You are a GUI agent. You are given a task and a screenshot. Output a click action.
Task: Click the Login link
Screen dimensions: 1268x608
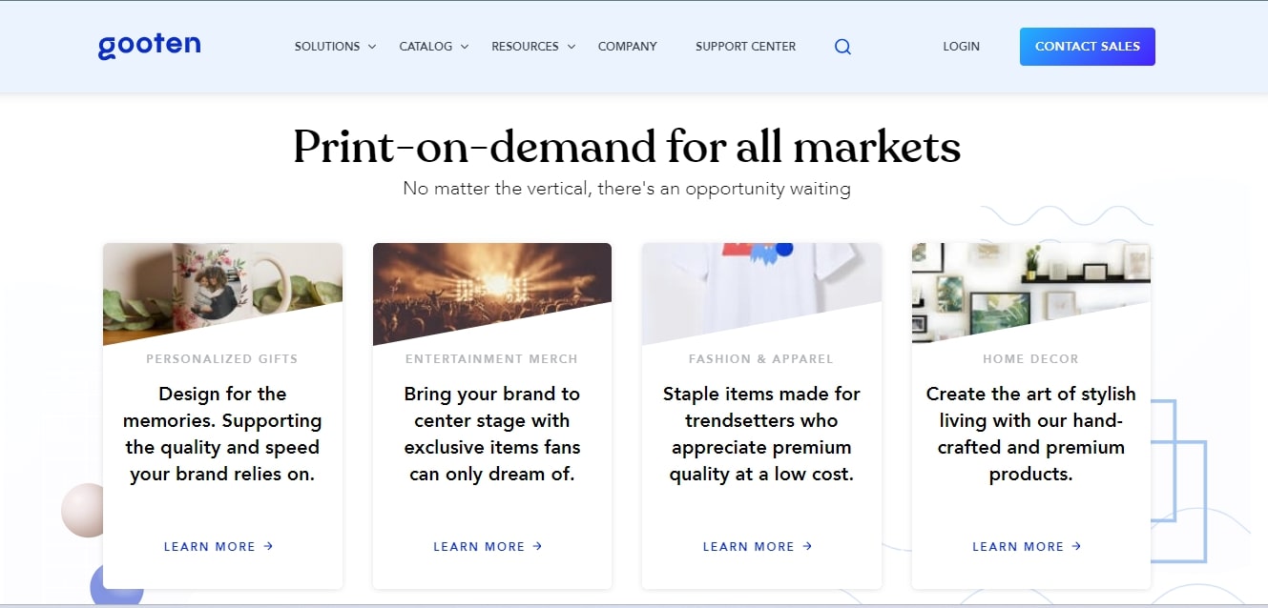click(961, 47)
